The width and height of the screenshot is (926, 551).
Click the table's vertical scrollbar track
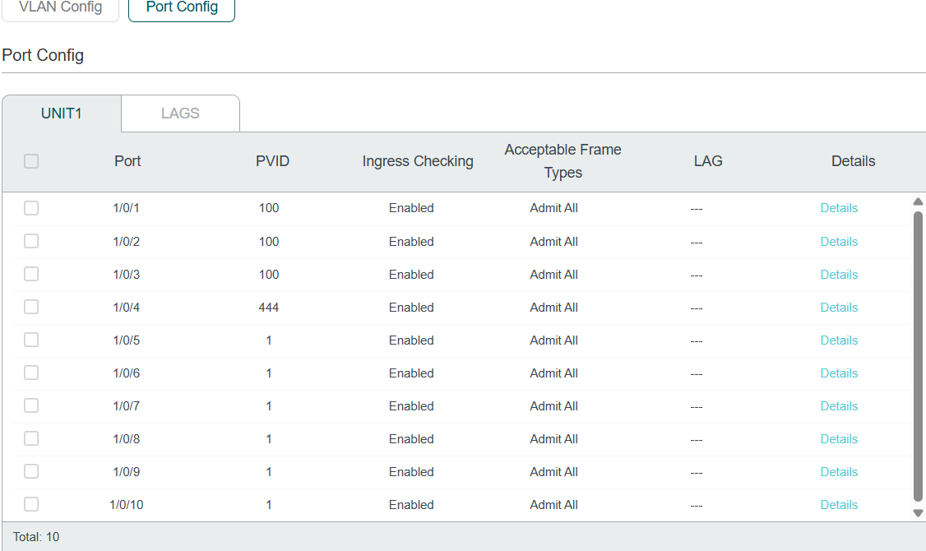[919, 354]
